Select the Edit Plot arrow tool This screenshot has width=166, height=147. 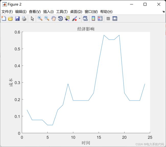32,19
